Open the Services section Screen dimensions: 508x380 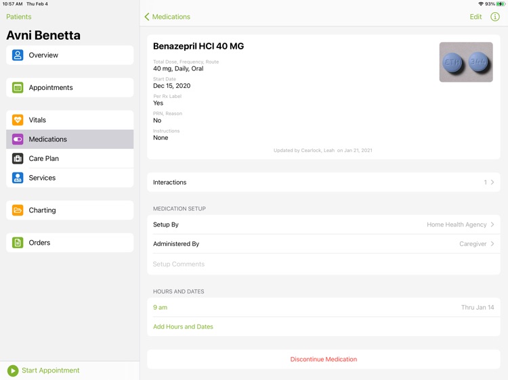[x=70, y=178]
